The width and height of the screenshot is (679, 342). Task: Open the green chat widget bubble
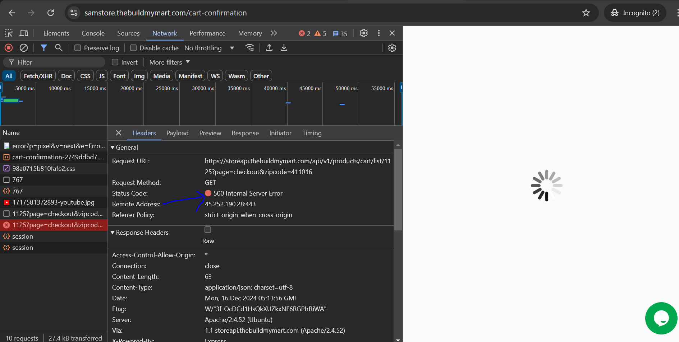coord(661,318)
